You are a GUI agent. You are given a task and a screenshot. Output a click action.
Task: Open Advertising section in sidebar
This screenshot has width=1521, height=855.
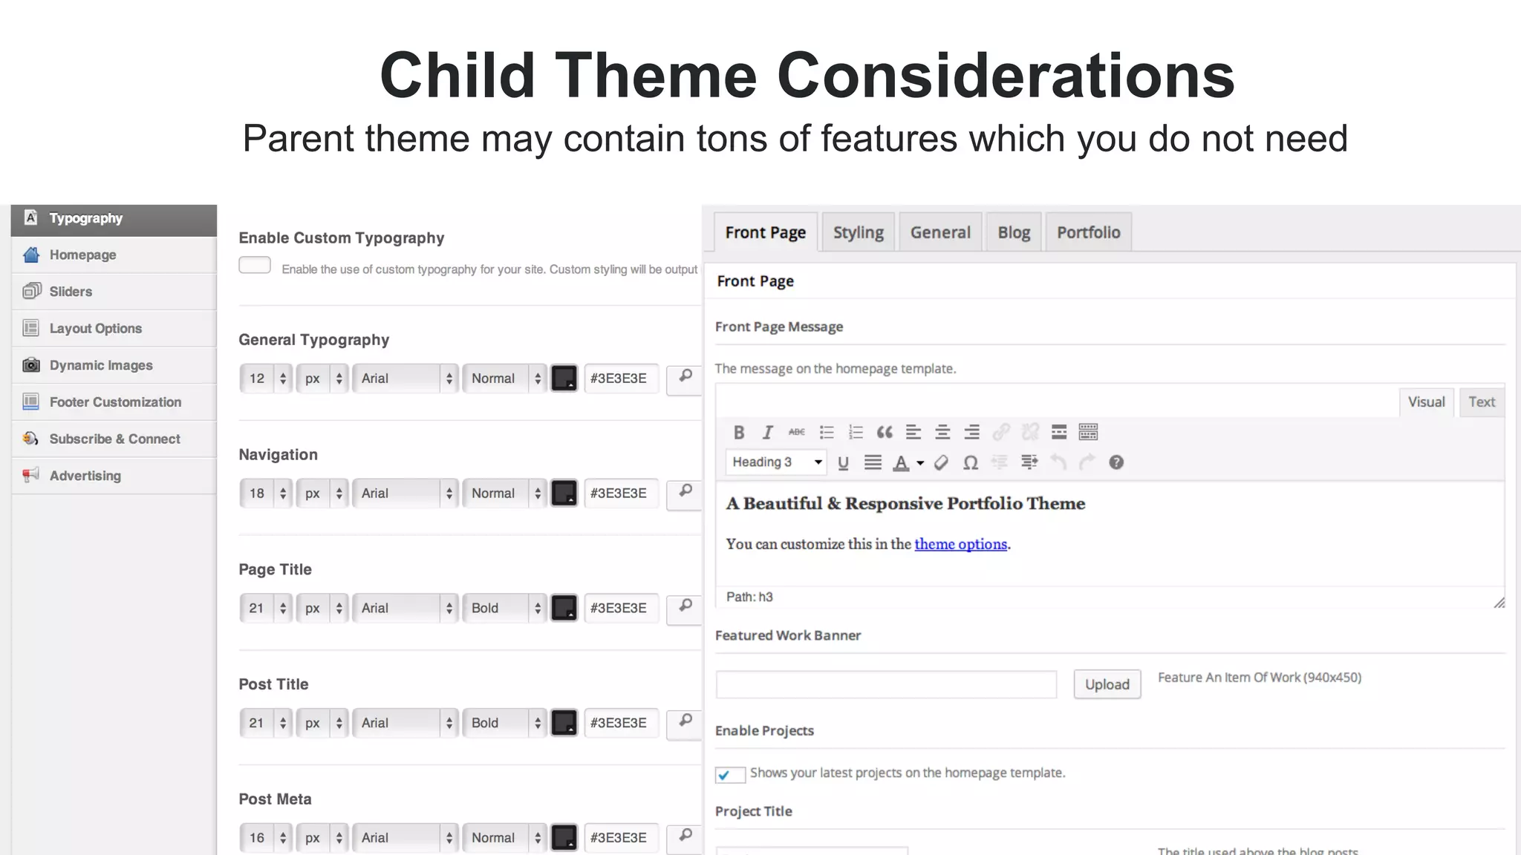pyautogui.click(x=114, y=476)
